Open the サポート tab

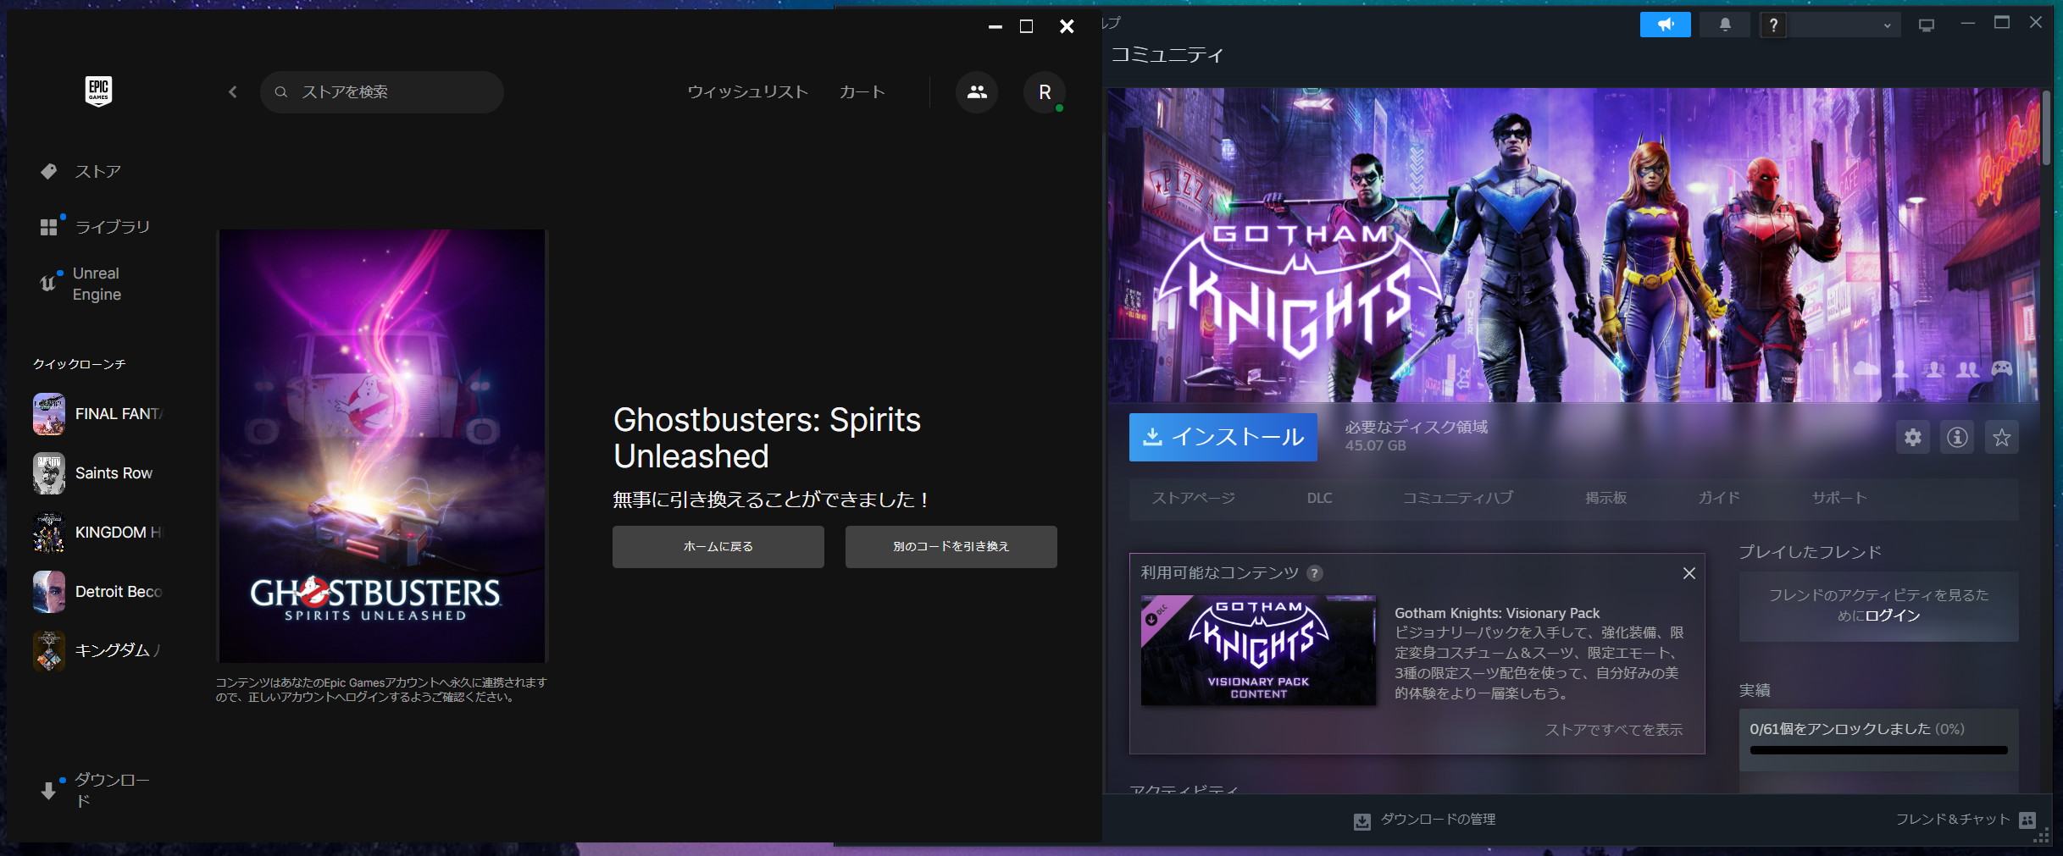coord(1839,498)
